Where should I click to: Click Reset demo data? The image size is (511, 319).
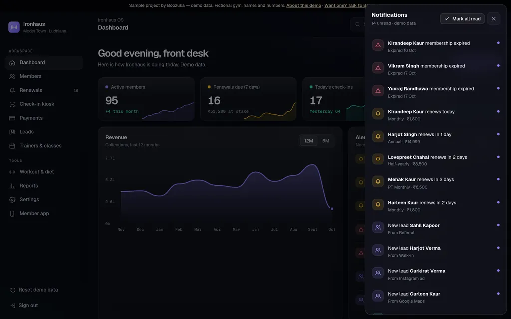(34, 290)
